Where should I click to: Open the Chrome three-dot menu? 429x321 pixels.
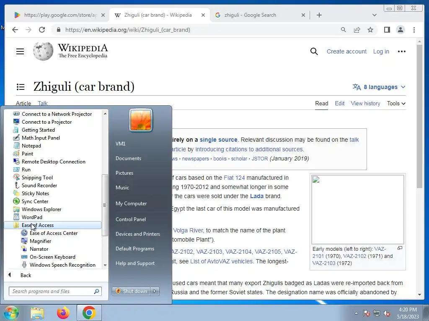414,30
